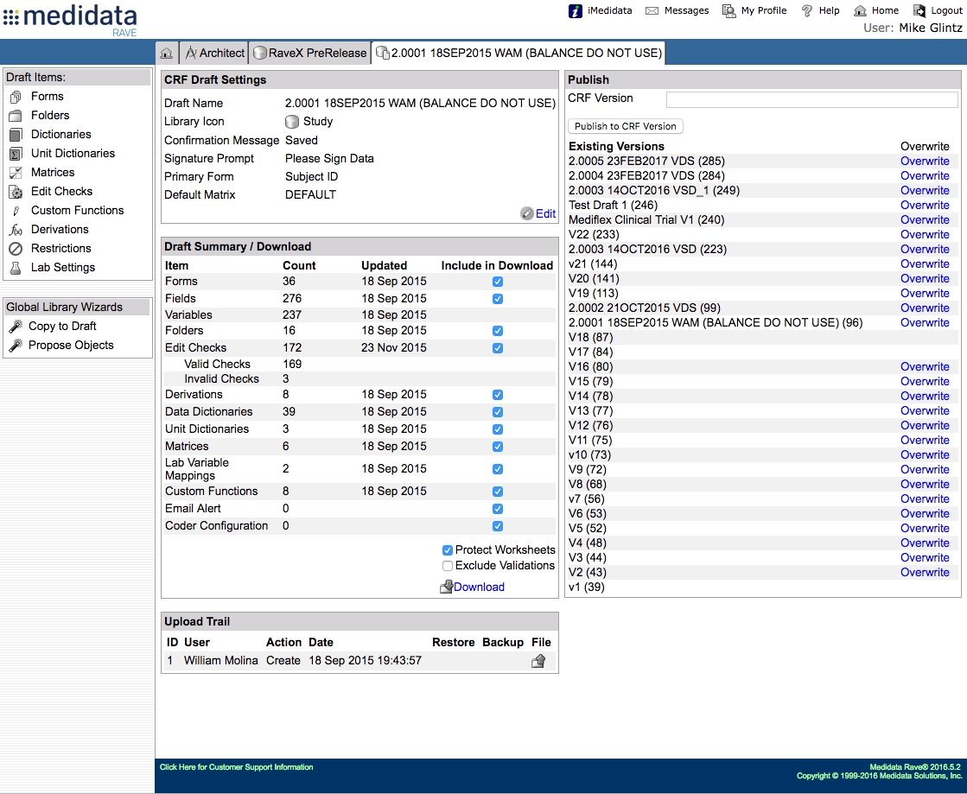Uncheck Include in Download for Custom Functions
The image size is (967, 794).
498,492
